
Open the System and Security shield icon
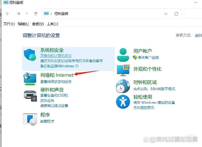tap(30, 55)
